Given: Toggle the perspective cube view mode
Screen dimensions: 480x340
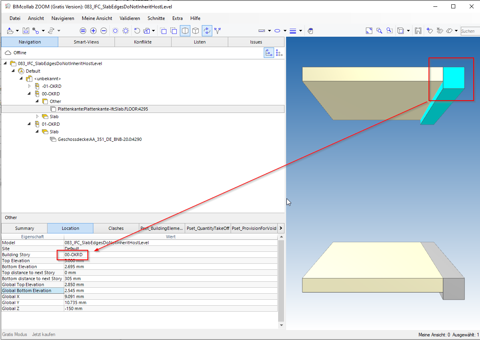Looking at the screenshot, I should pyautogui.click(x=196, y=31).
